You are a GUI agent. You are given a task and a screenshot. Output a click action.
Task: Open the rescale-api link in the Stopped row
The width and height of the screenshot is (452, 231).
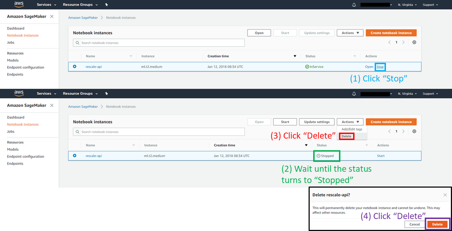(94, 156)
